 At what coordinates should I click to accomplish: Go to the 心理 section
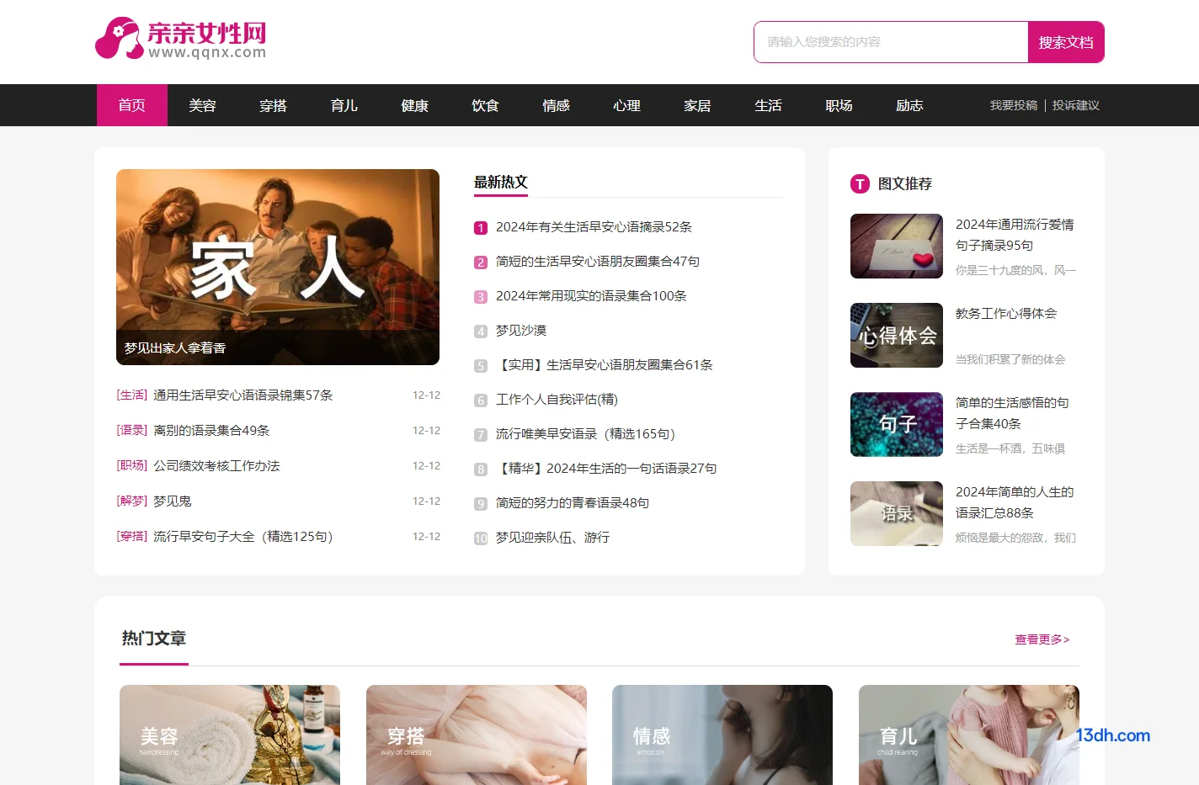point(627,105)
